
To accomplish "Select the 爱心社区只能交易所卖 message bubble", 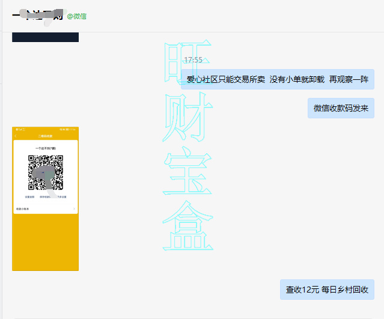I will coord(277,79).
